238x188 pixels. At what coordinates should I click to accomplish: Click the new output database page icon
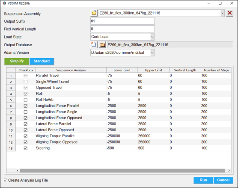(x=94, y=44)
